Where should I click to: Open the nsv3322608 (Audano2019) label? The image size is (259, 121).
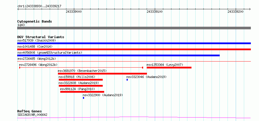click(79, 83)
